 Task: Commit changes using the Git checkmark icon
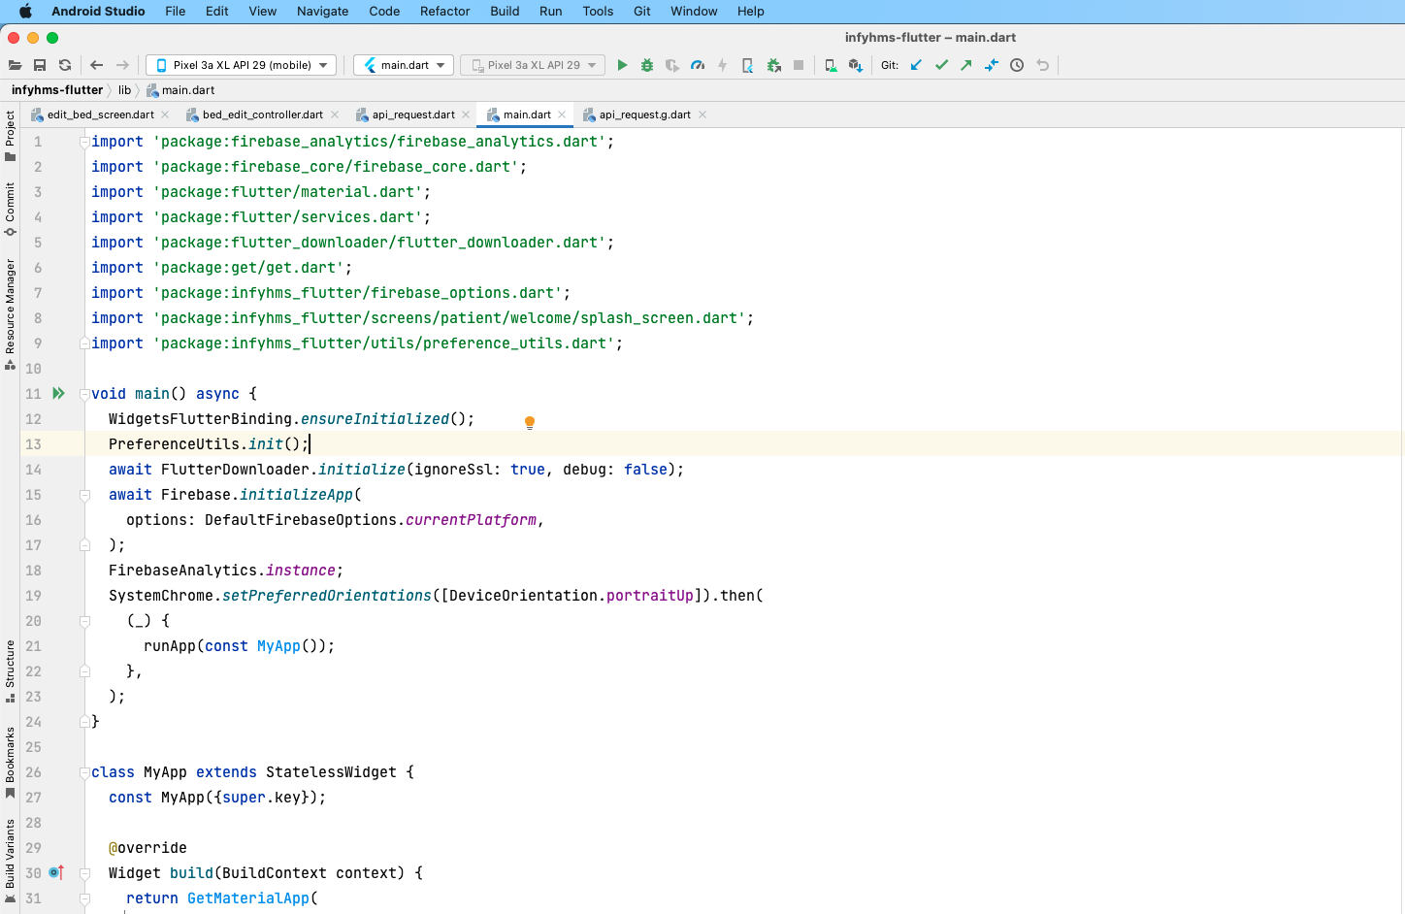click(941, 65)
